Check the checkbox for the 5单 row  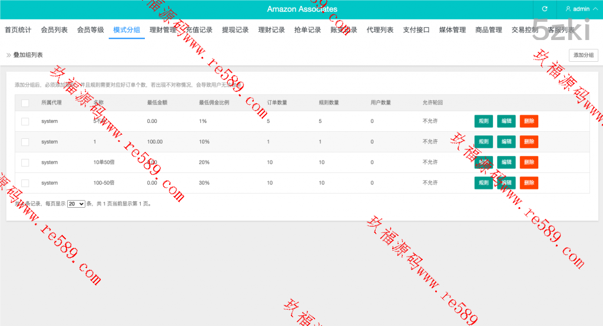[x=25, y=121]
